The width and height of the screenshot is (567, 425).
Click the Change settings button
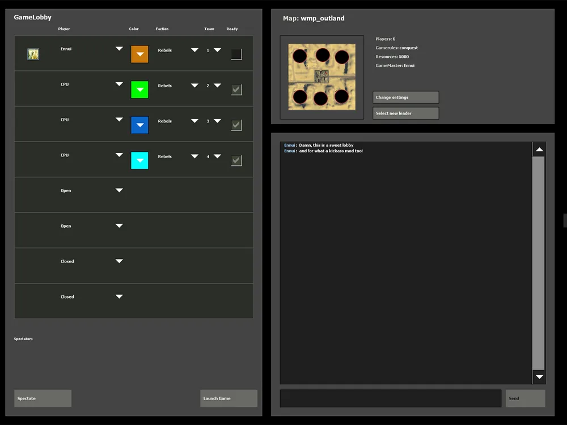(405, 97)
